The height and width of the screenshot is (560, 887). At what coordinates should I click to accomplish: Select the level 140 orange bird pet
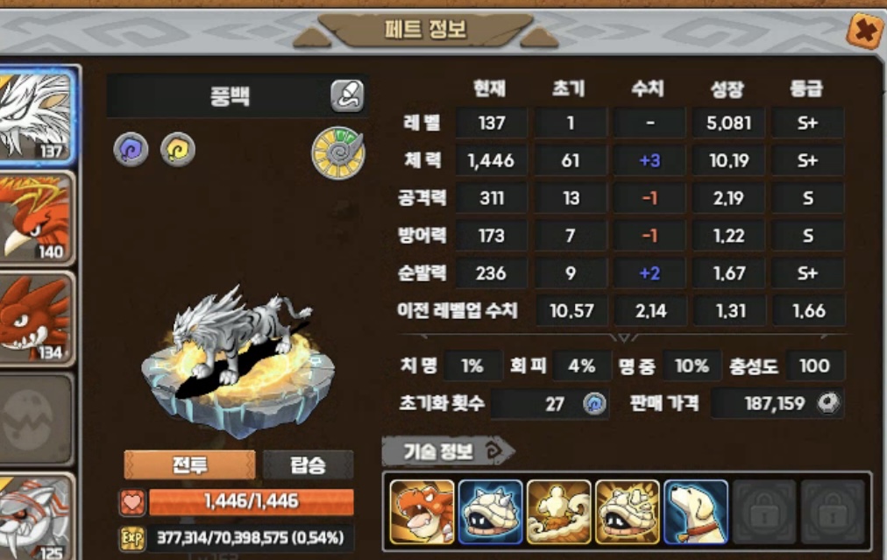pos(37,217)
